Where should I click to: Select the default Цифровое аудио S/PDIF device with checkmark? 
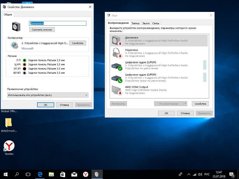[x=159, y=65]
